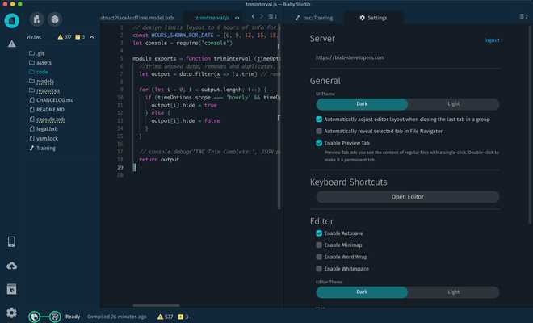The image size is (533, 323).
Task: Switch to the trimInterval.js tab
Action: coord(212,18)
